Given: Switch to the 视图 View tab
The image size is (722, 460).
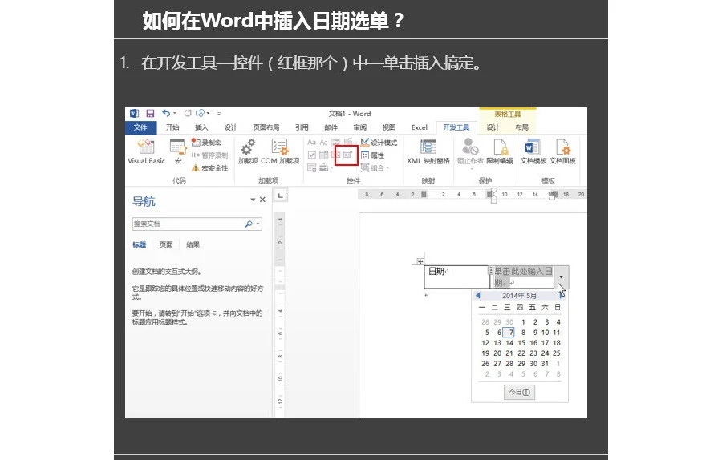Looking at the screenshot, I should click(388, 127).
